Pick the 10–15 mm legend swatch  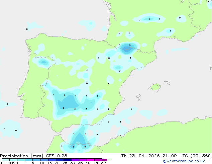click(44, 160)
